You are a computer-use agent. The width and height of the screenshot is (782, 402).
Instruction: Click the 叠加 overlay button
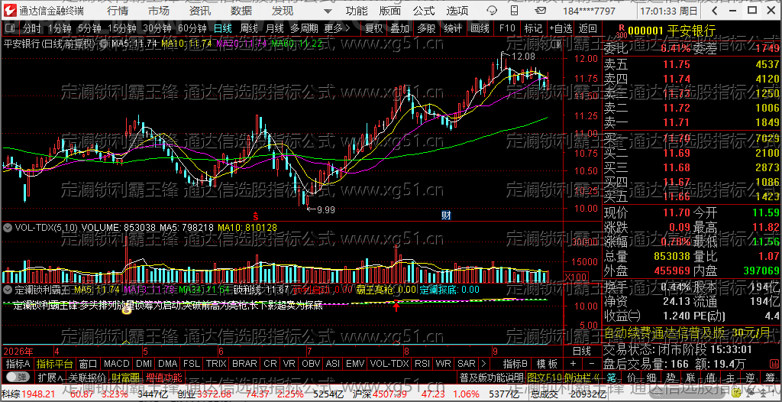pos(400,28)
